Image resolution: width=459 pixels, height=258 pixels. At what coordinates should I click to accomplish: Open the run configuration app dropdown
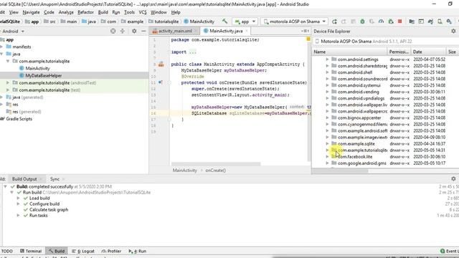tap(245, 21)
